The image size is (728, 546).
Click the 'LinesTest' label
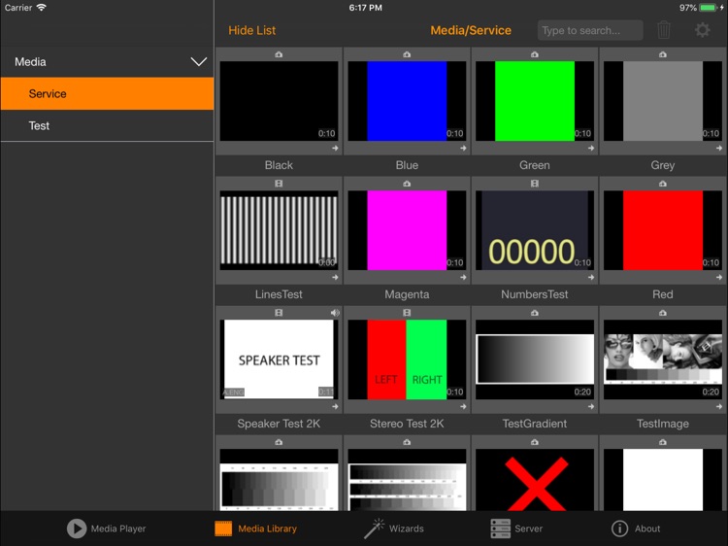pos(279,294)
